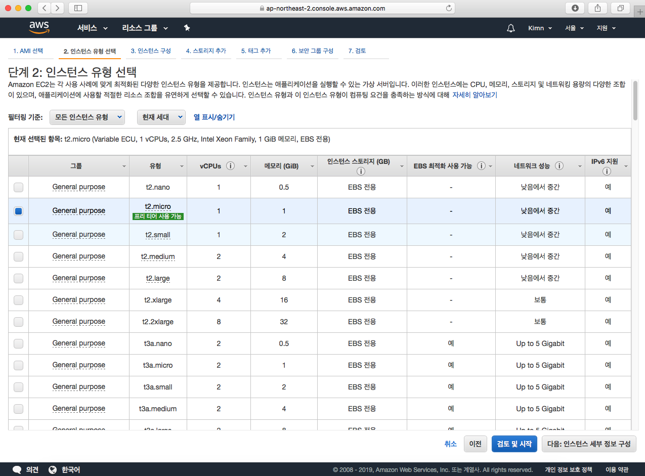The height and width of the screenshot is (476, 645).
Task: Toggle the t2.micro checkbox
Action: [x=18, y=211]
